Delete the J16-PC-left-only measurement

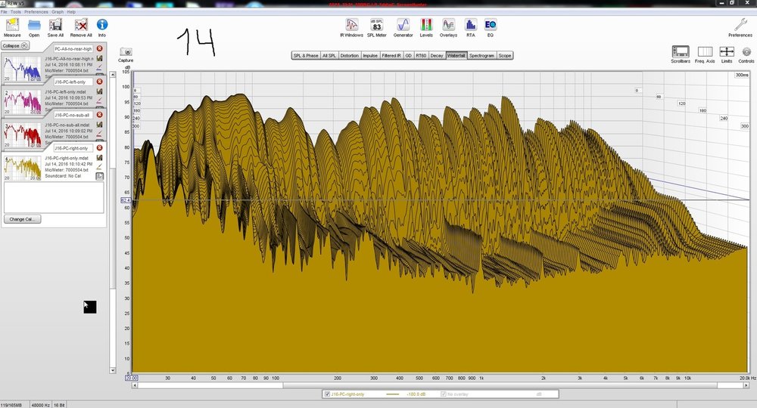pyautogui.click(x=99, y=82)
